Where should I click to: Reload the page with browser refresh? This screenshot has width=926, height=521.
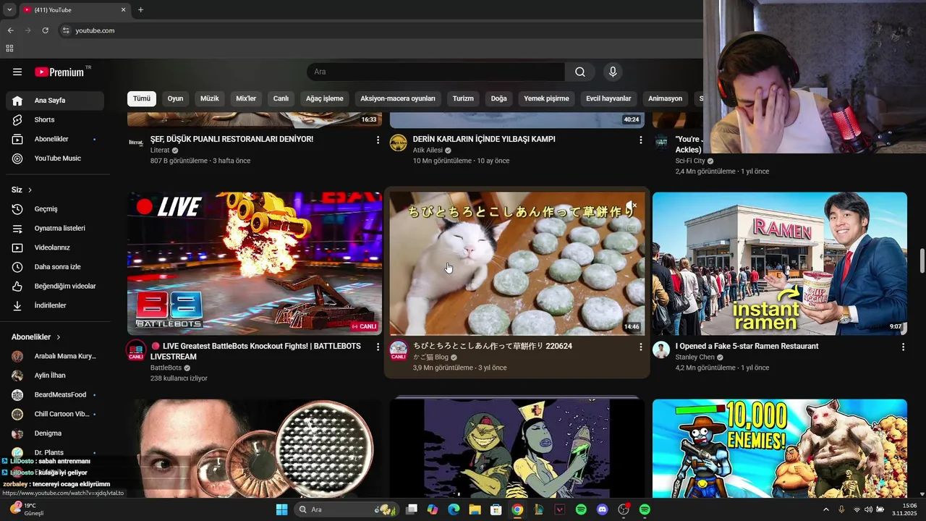[x=45, y=30]
